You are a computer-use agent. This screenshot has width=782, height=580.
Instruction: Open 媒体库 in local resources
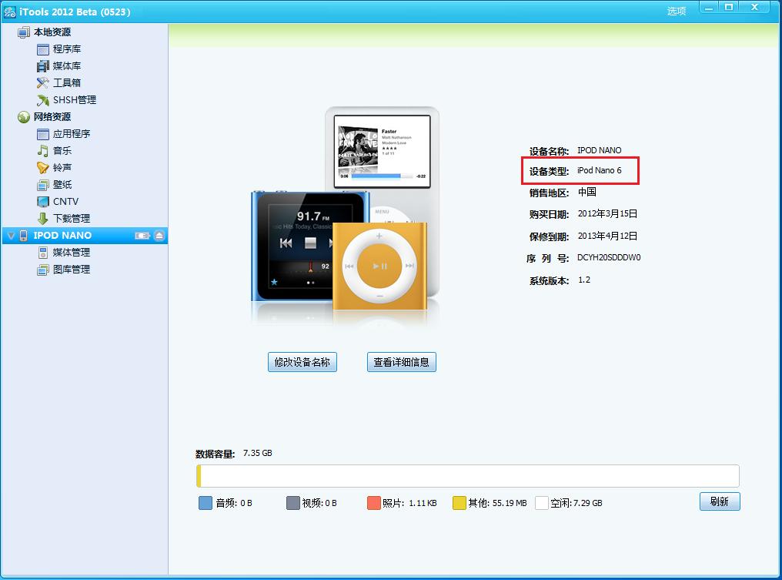67,66
